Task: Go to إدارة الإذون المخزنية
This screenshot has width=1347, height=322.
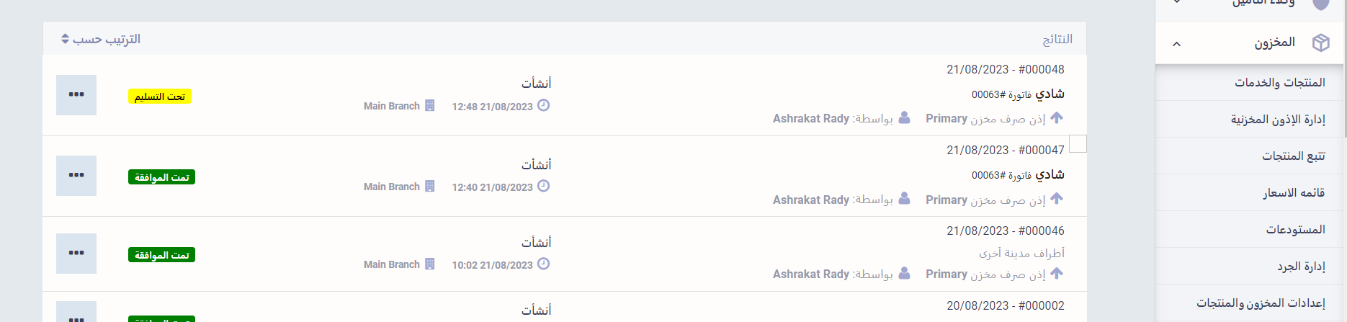Action: [x=1277, y=119]
